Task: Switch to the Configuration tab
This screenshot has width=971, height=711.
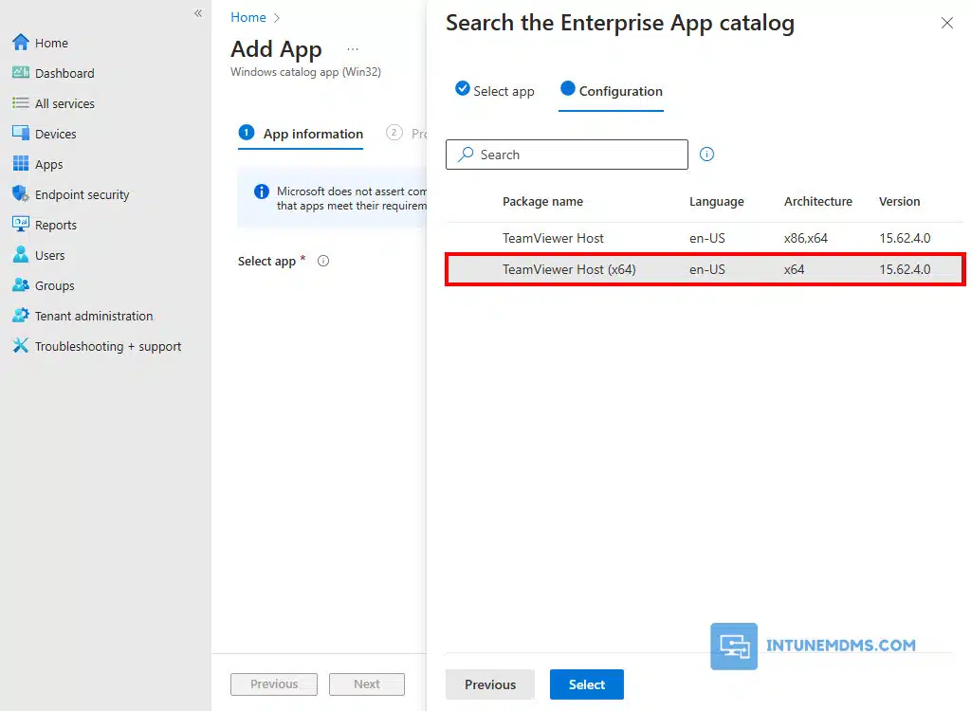Action: coord(612,91)
